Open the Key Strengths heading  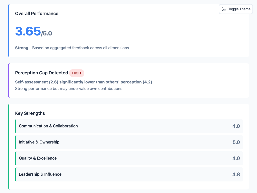tap(30, 113)
